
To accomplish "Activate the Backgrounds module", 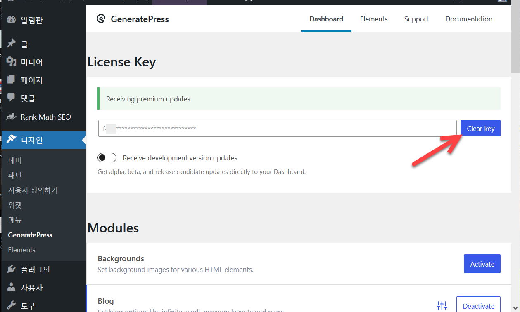I will tap(482, 264).
